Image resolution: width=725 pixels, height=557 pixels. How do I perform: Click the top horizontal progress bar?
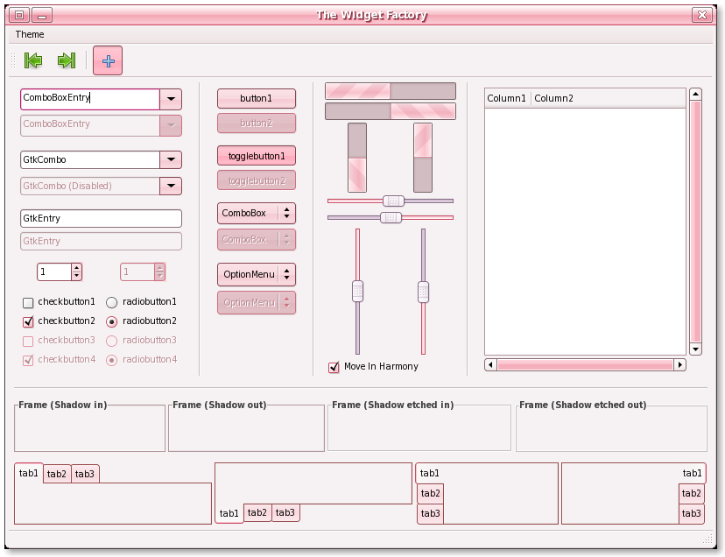[x=391, y=91]
